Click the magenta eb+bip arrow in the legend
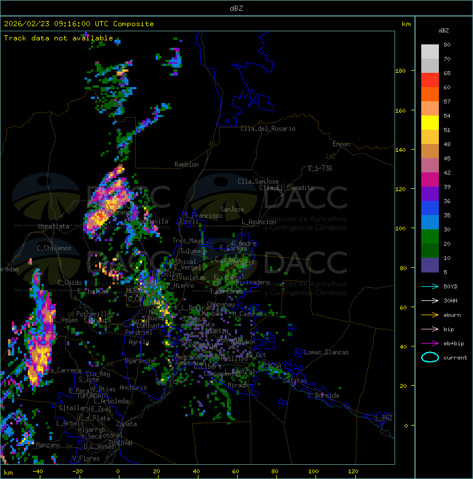This screenshot has width=473, height=479. (x=430, y=344)
